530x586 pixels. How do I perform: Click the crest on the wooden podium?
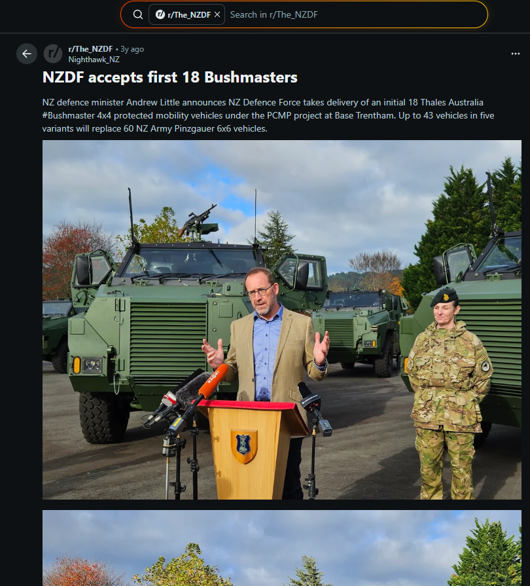pos(244,447)
